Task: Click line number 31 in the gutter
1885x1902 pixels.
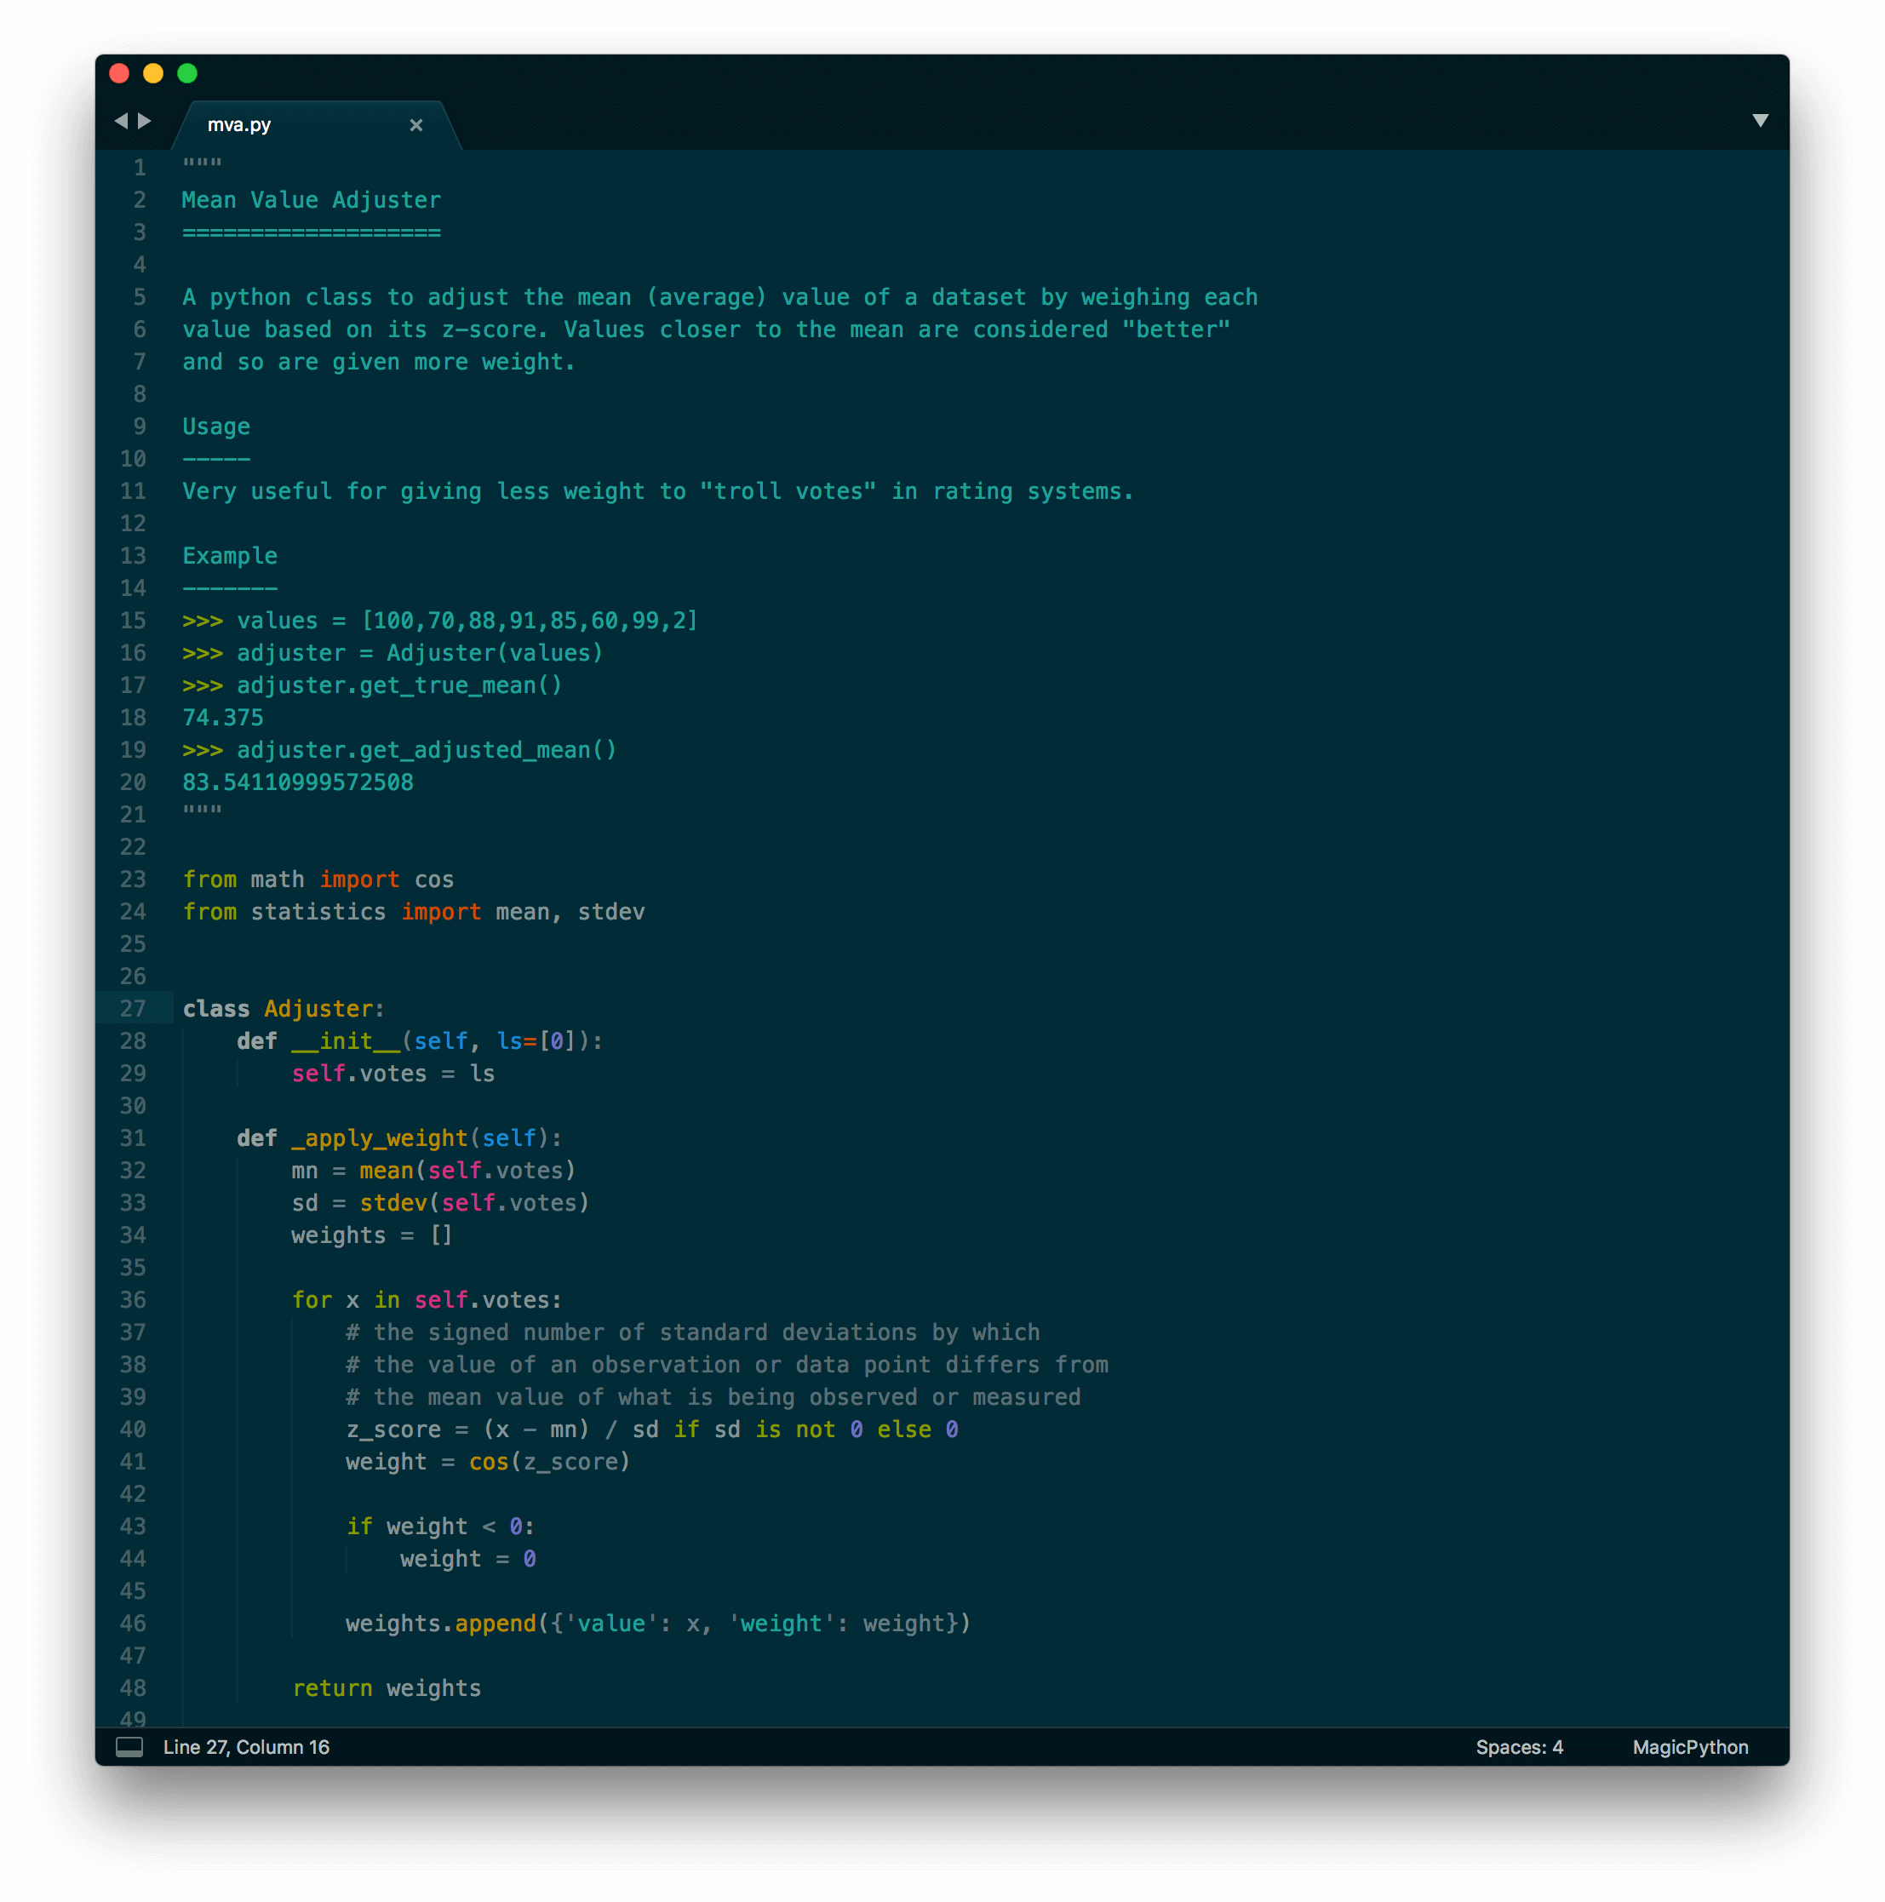Action: click(x=133, y=1138)
